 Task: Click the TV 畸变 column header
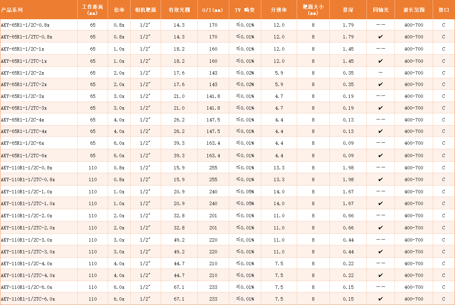(245, 10)
